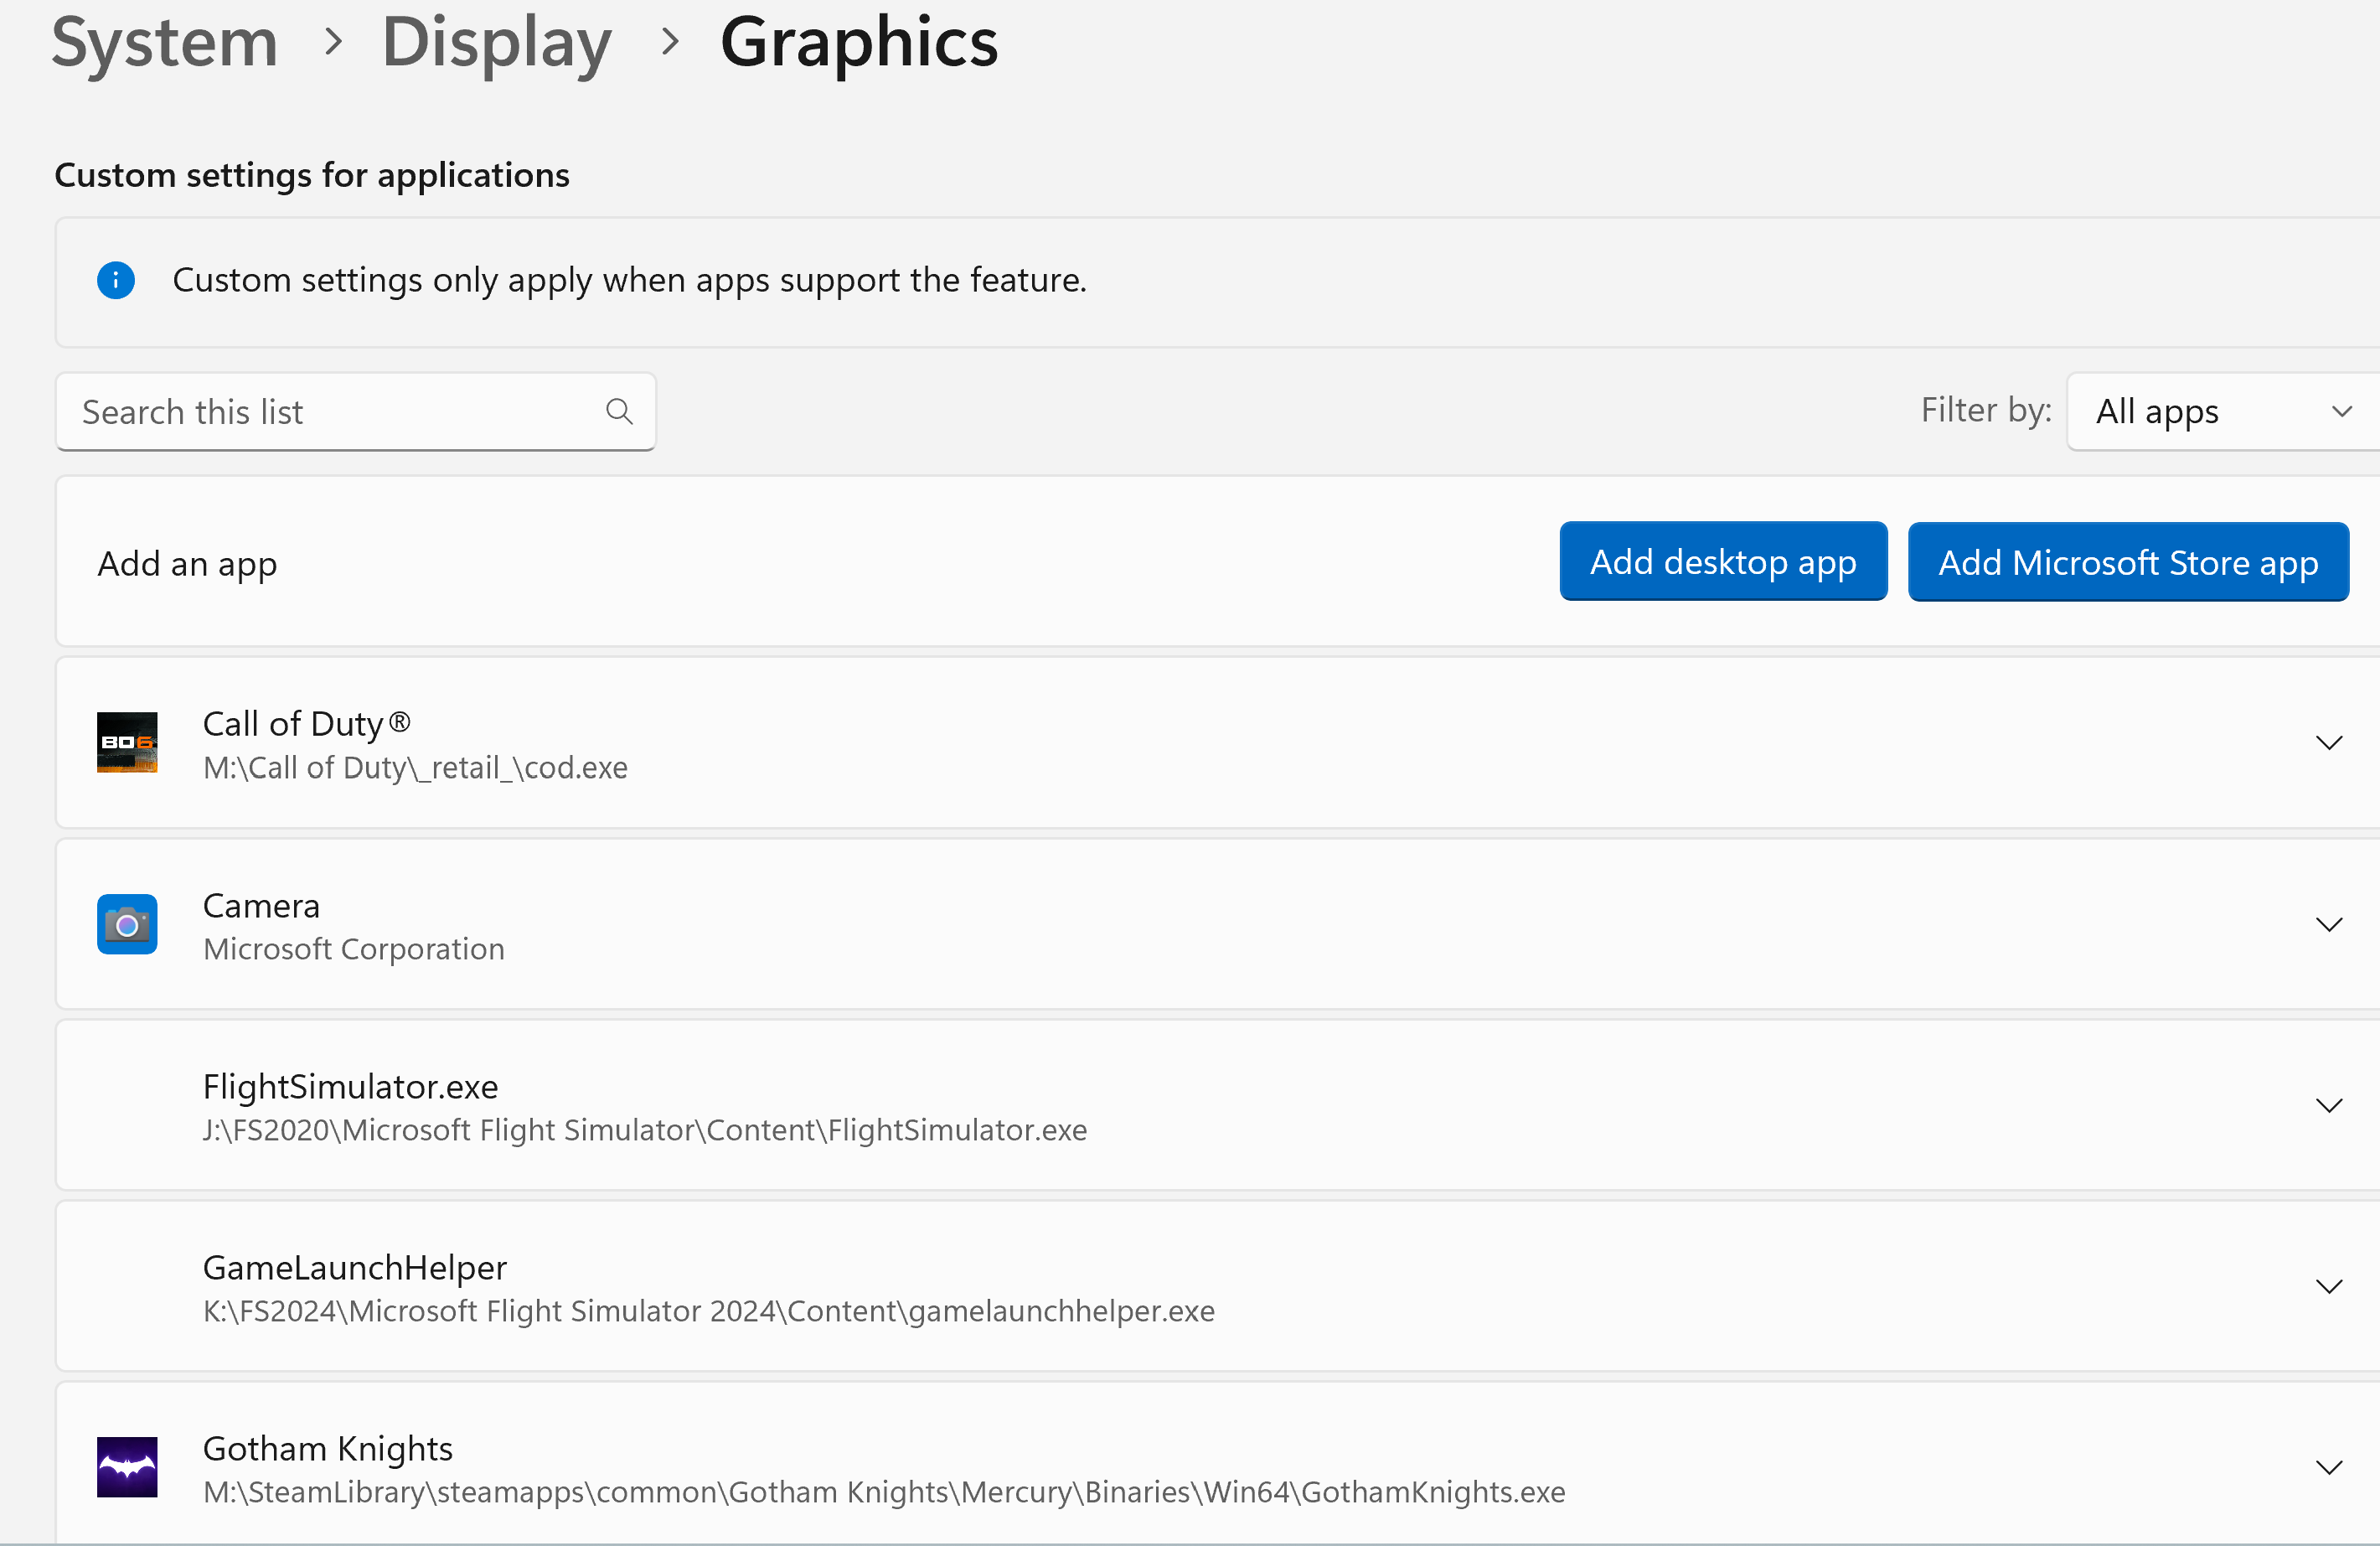2380x1546 pixels.
Task: Go back to Display breadcrumb
Action: tap(497, 42)
